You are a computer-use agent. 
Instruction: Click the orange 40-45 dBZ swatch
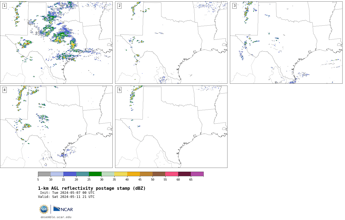tap(133, 174)
